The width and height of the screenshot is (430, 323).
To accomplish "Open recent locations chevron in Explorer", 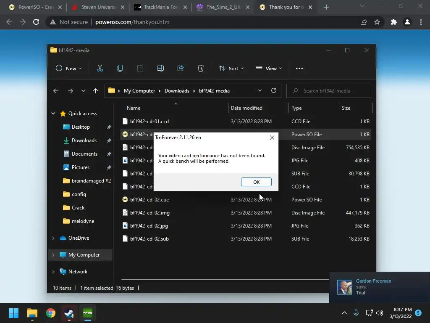I will (83, 91).
